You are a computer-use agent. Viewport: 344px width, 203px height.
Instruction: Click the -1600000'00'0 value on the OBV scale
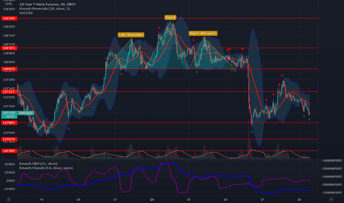(331, 161)
